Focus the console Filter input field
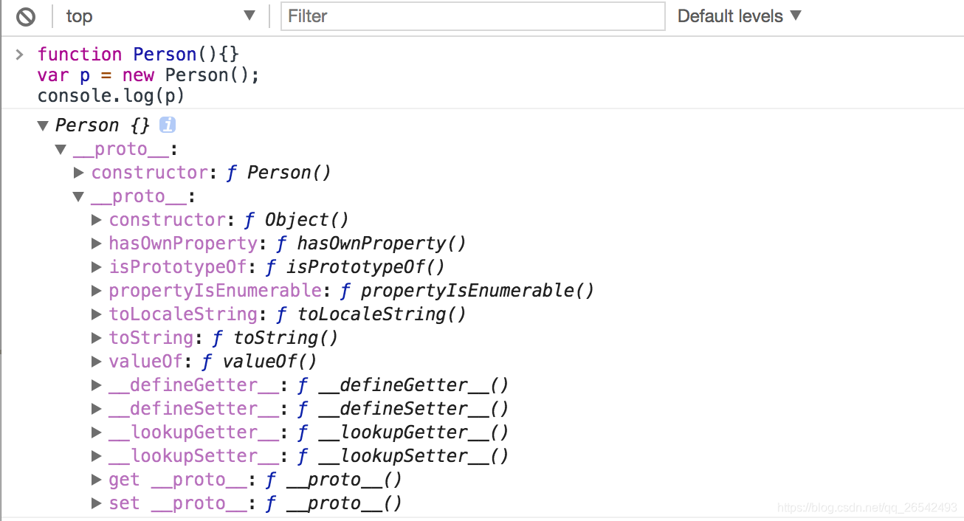The width and height of the screenshot is (964, 521). coord(472,16)
